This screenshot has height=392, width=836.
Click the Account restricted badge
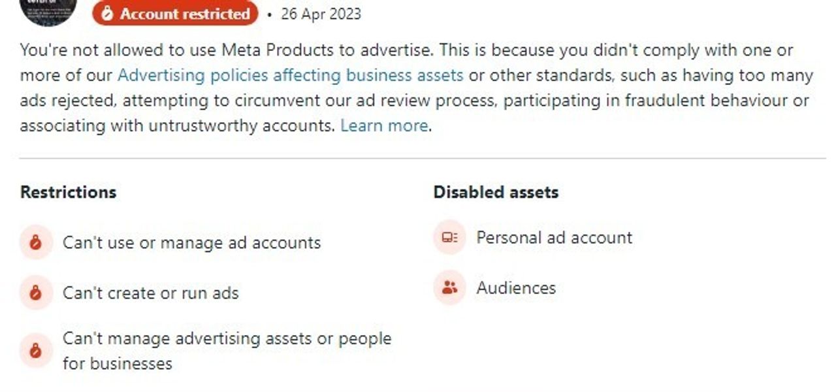pos(175,14)
